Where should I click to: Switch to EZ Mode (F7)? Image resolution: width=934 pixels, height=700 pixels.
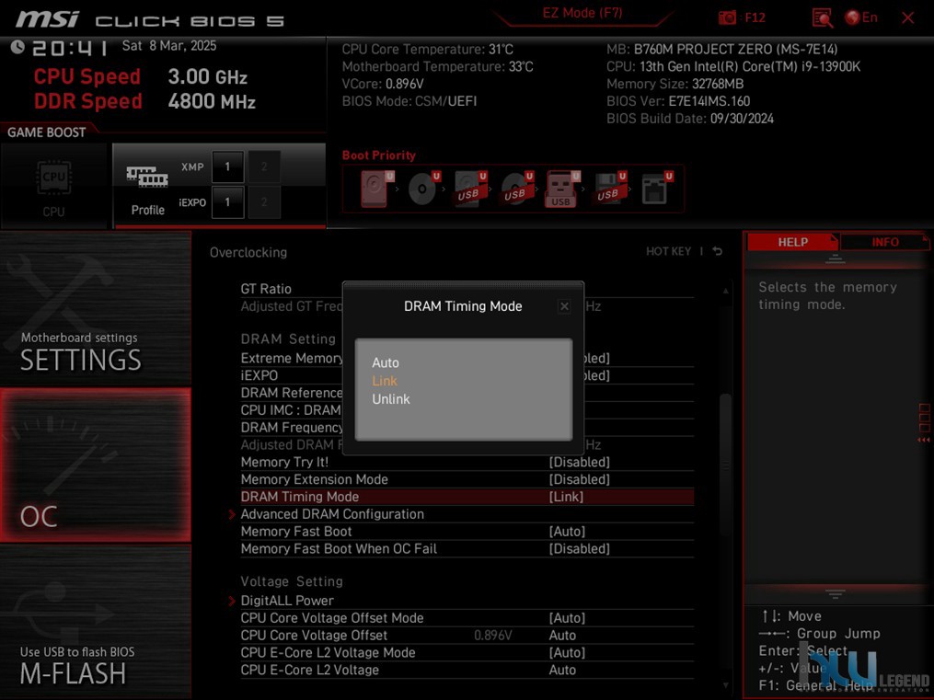point(582,13)
